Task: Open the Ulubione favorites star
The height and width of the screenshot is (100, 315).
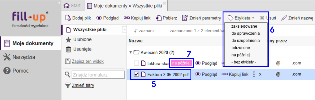Action: pos(68,40)
